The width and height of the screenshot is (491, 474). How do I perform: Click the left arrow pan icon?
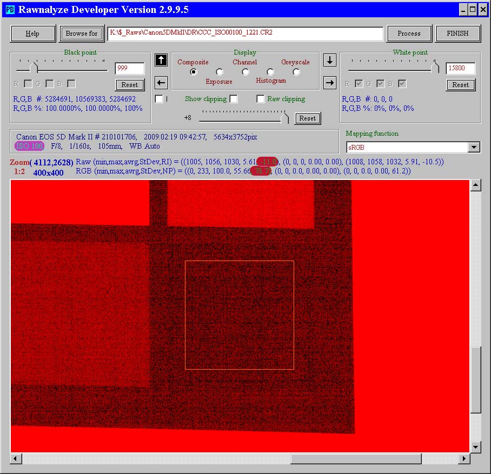(x=161, y=83)
